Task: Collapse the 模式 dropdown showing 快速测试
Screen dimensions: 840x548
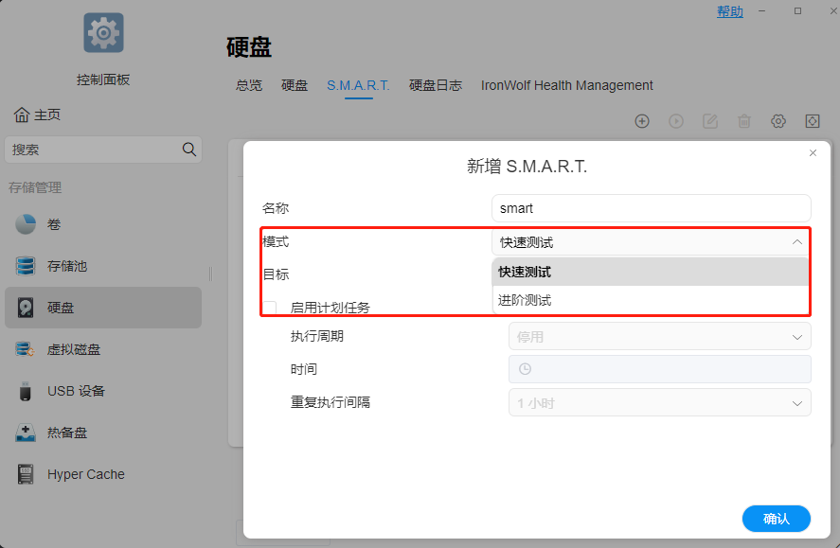Action: point(651,242)
